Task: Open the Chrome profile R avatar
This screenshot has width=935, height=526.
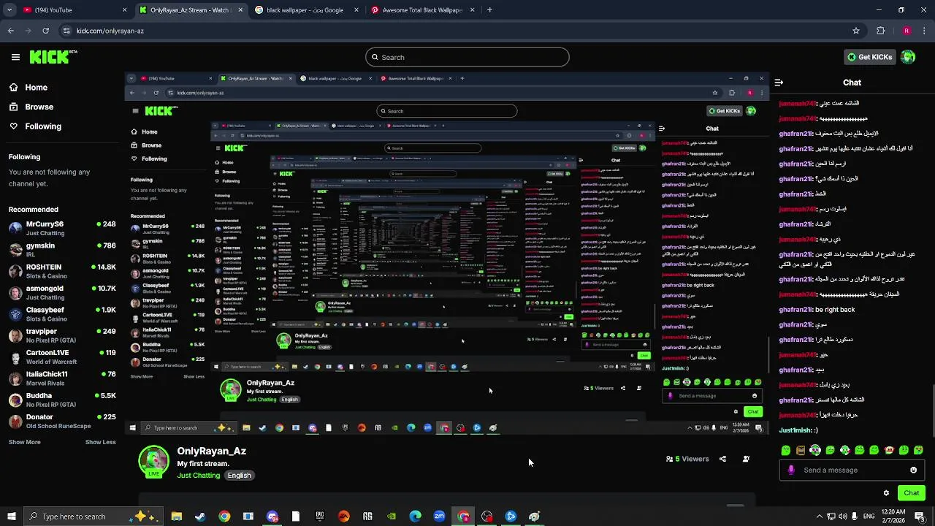Action: (907, 31)
